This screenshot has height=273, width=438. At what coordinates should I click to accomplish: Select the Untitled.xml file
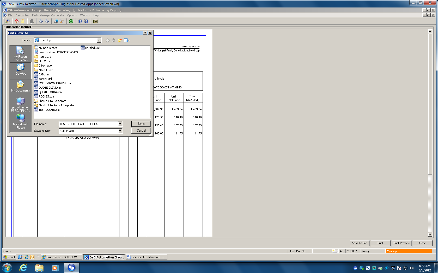pos(90,48)
